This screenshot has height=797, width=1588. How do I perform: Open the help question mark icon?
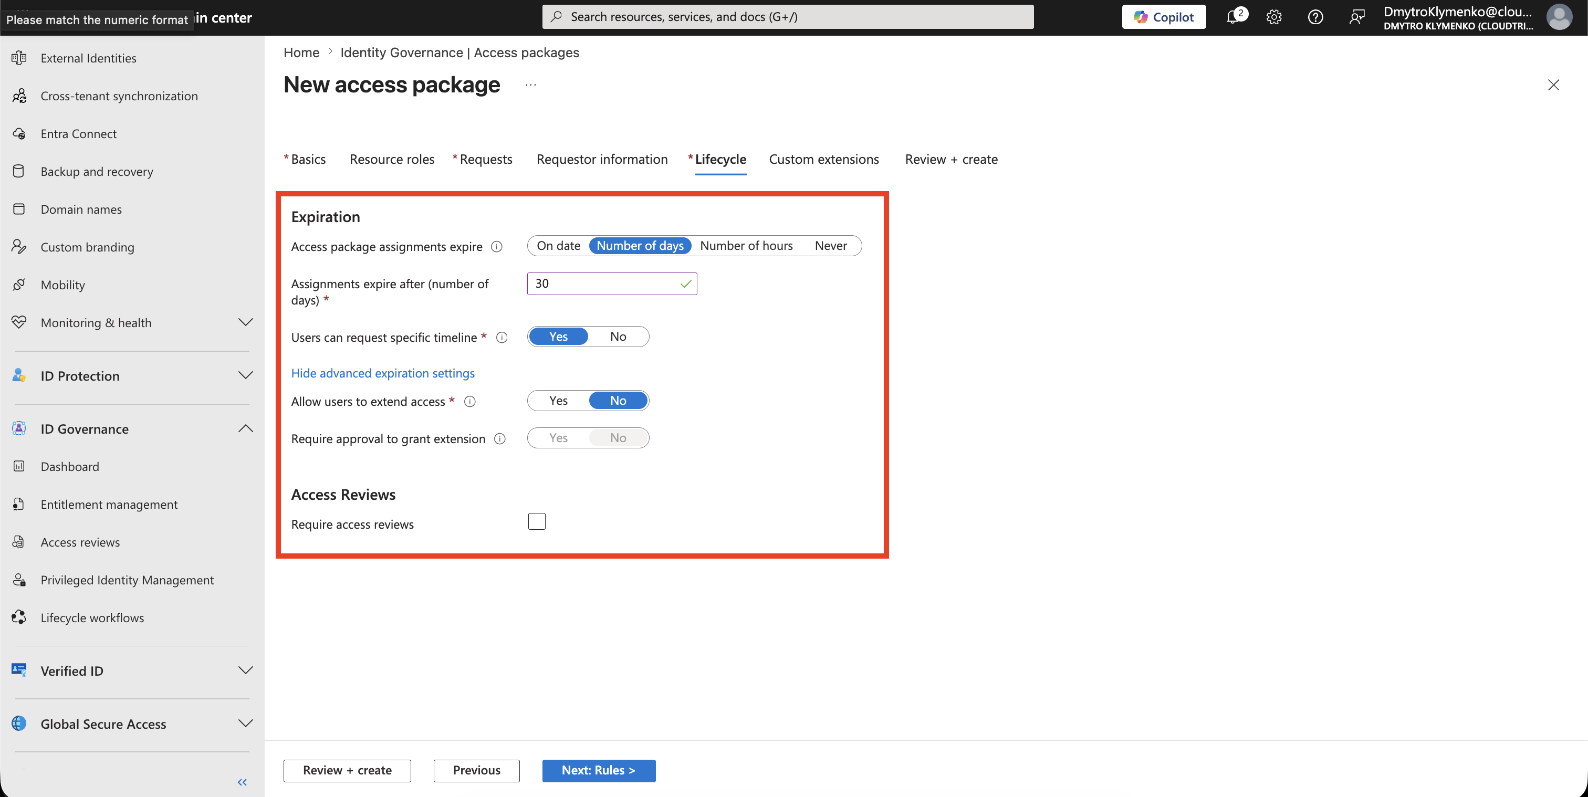[x=1315, y=17]
